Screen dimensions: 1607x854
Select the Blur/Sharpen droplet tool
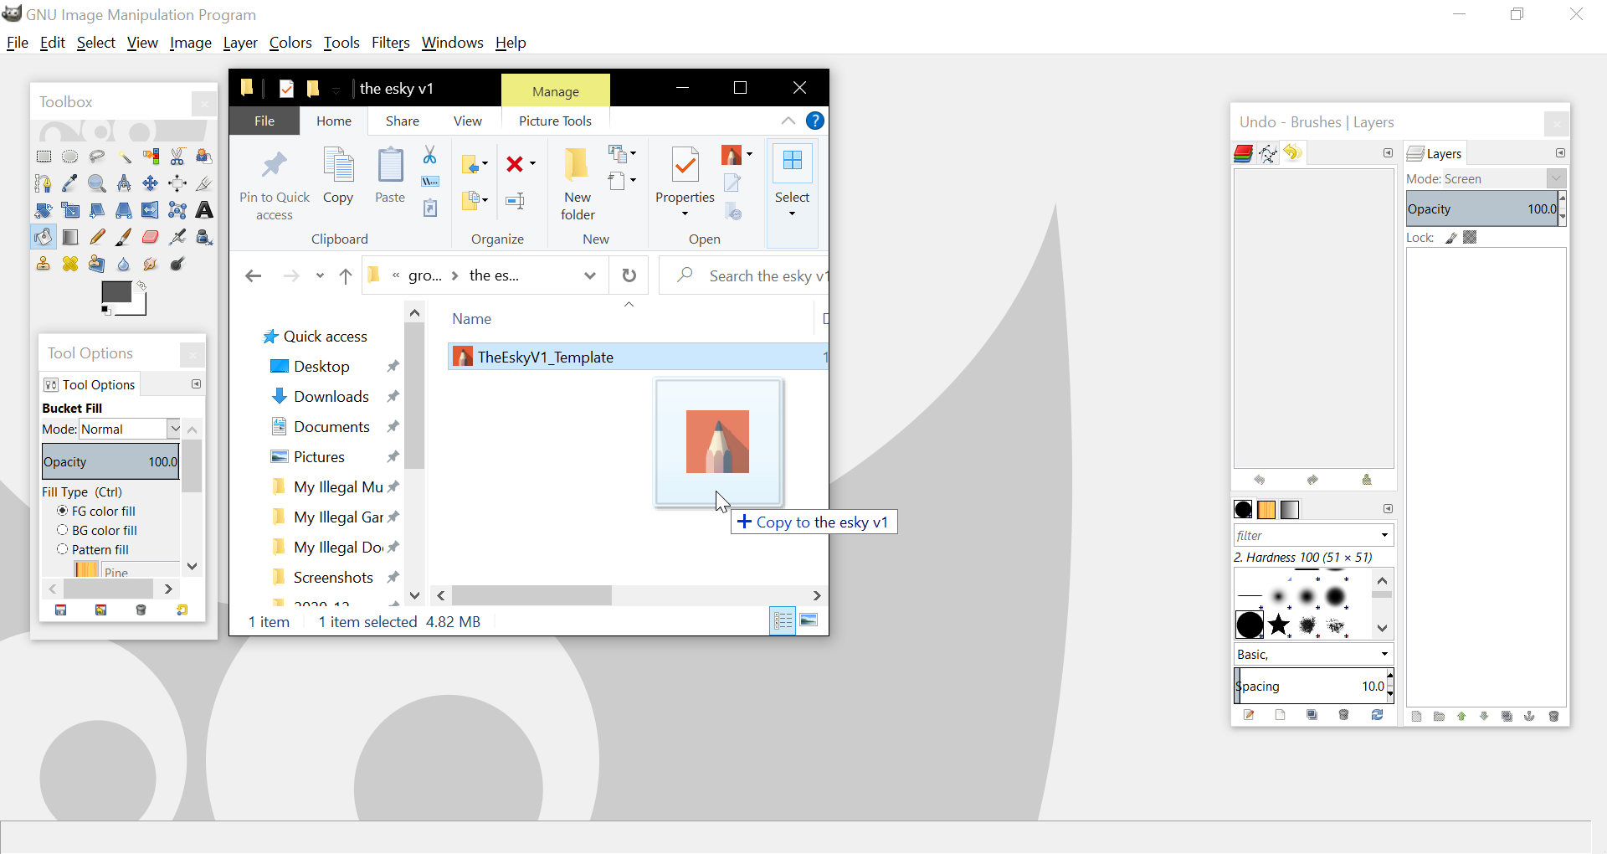[x=124, y=264]
